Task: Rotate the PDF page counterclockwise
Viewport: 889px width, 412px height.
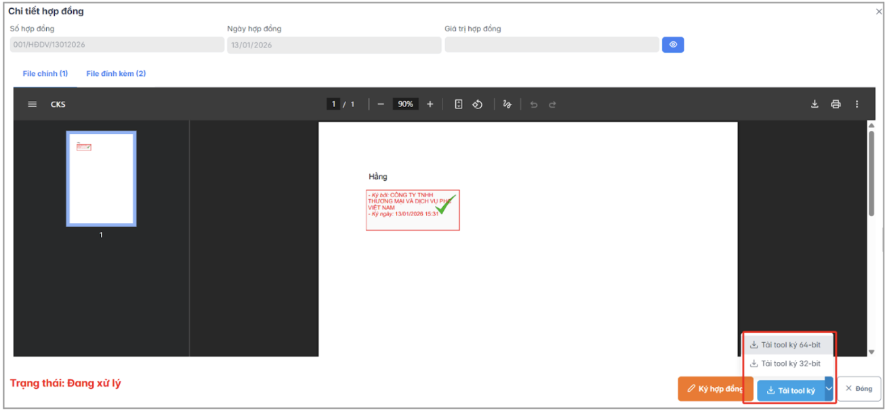Action: [x=478, y=104]
